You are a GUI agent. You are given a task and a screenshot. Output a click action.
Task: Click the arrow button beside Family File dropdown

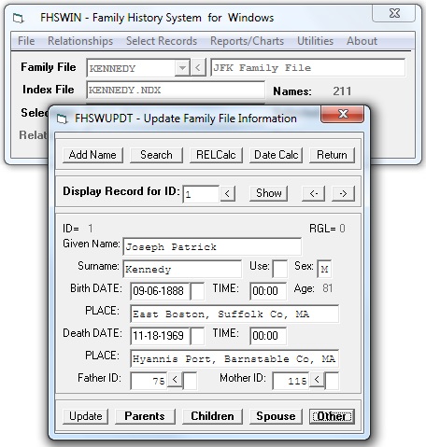(x=198, y=67)
